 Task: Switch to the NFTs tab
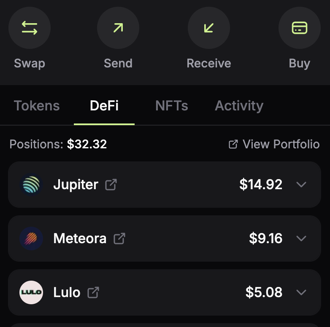(171, 106)
